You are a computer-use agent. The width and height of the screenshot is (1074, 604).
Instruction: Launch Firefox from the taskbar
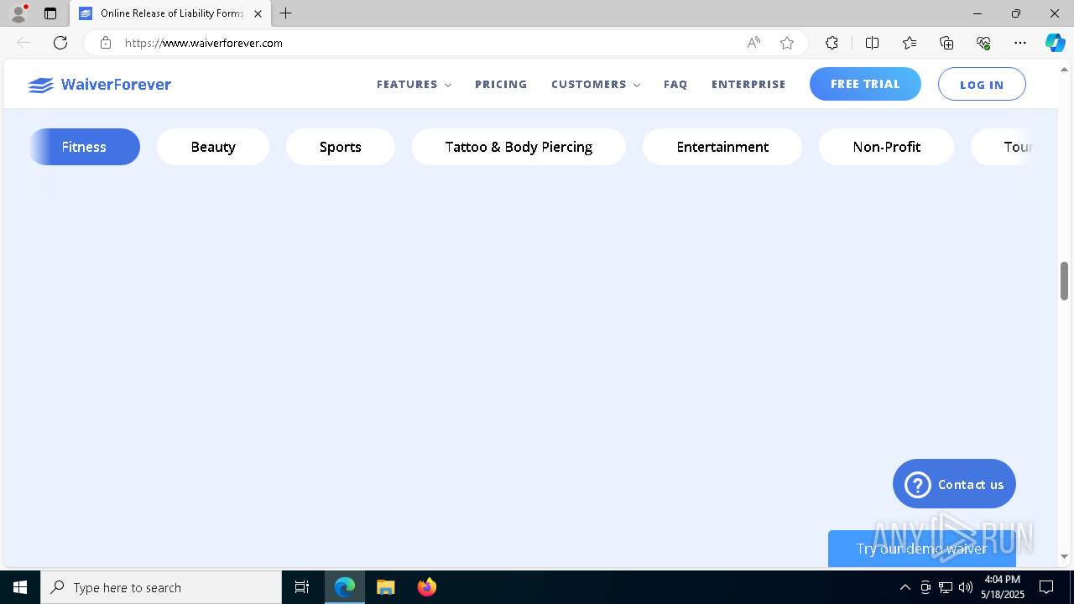click(427, 587)
